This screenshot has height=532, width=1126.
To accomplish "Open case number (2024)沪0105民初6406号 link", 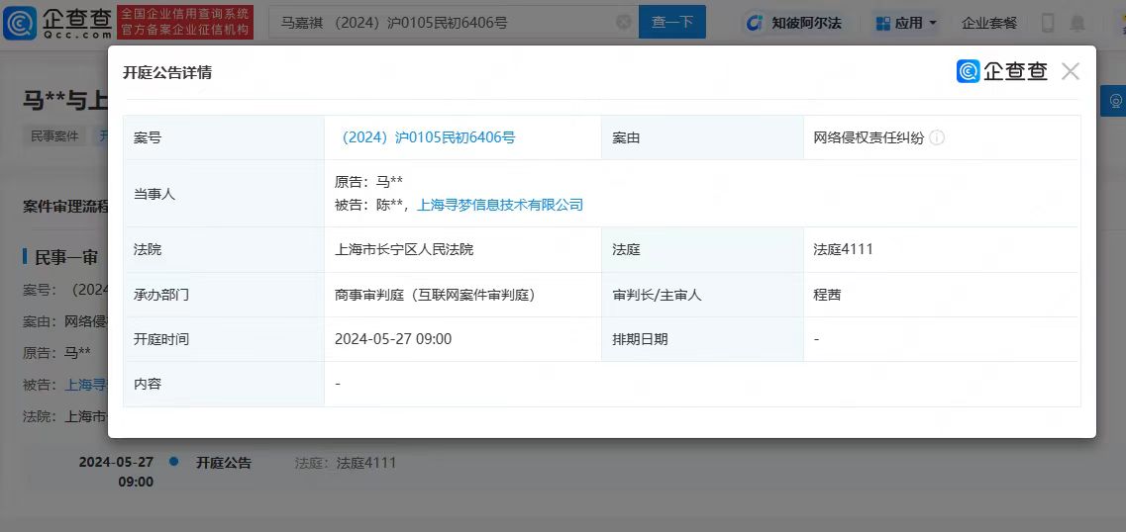I will pyautogui.click(x=426, y=137).
